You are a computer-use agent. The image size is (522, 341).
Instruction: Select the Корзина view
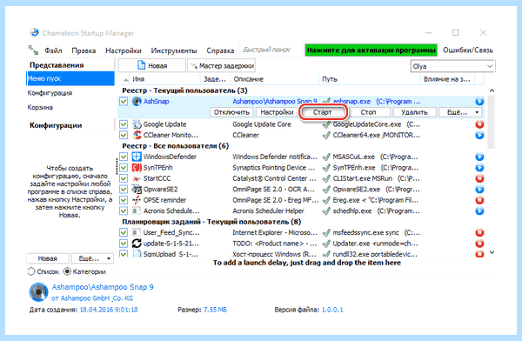[40, 107]
